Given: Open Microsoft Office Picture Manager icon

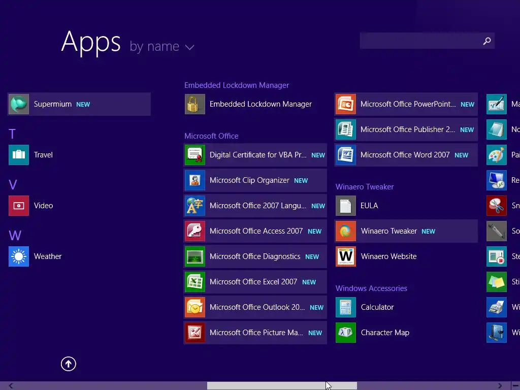Looking at the screenshot, I should [194, 333].
